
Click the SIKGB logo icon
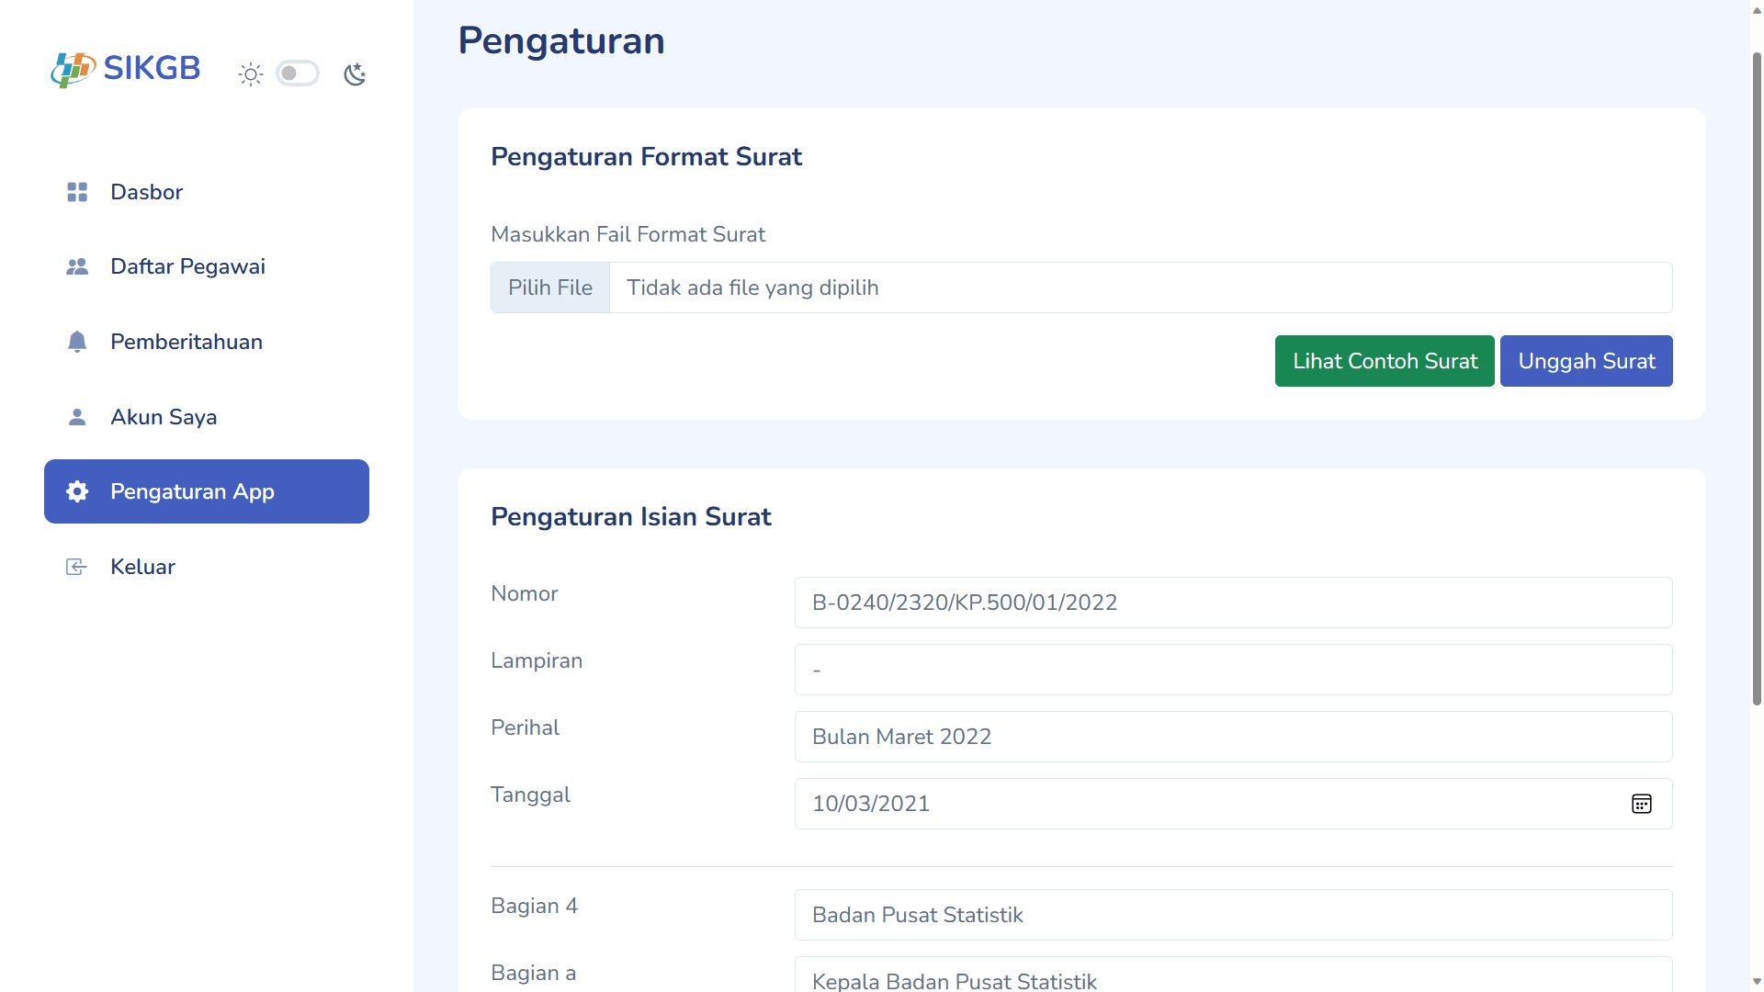coord(73,70)
